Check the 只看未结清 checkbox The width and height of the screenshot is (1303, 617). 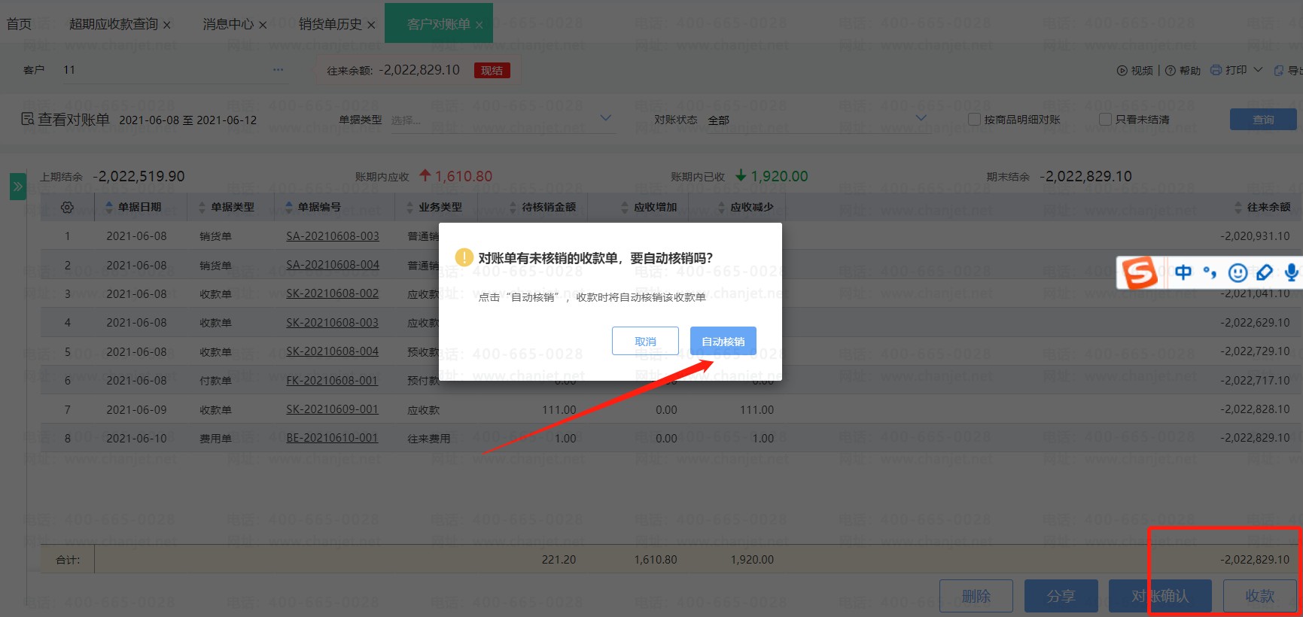[1105, 120]
